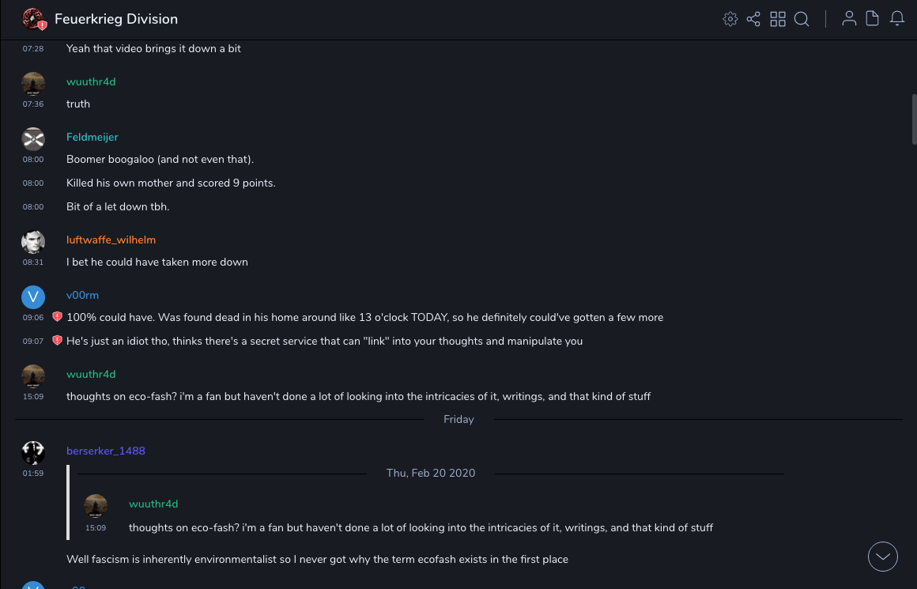Screen dimensions: 917x589
Task: Click the vertical scrollbar thumb
Action: click(x=913, y=117)
